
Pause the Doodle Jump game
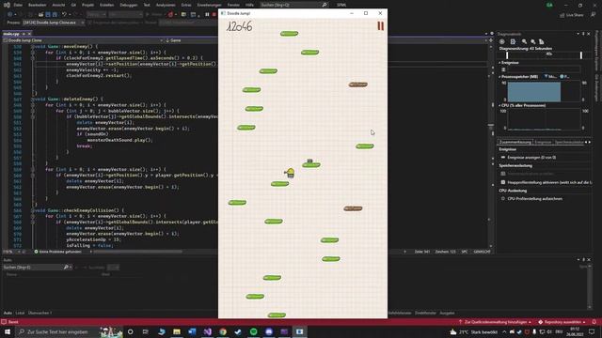tap(380, 26)
